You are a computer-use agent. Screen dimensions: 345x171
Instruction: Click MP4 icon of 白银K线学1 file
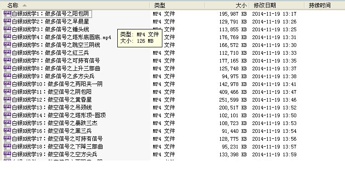(x=7, y=14)
